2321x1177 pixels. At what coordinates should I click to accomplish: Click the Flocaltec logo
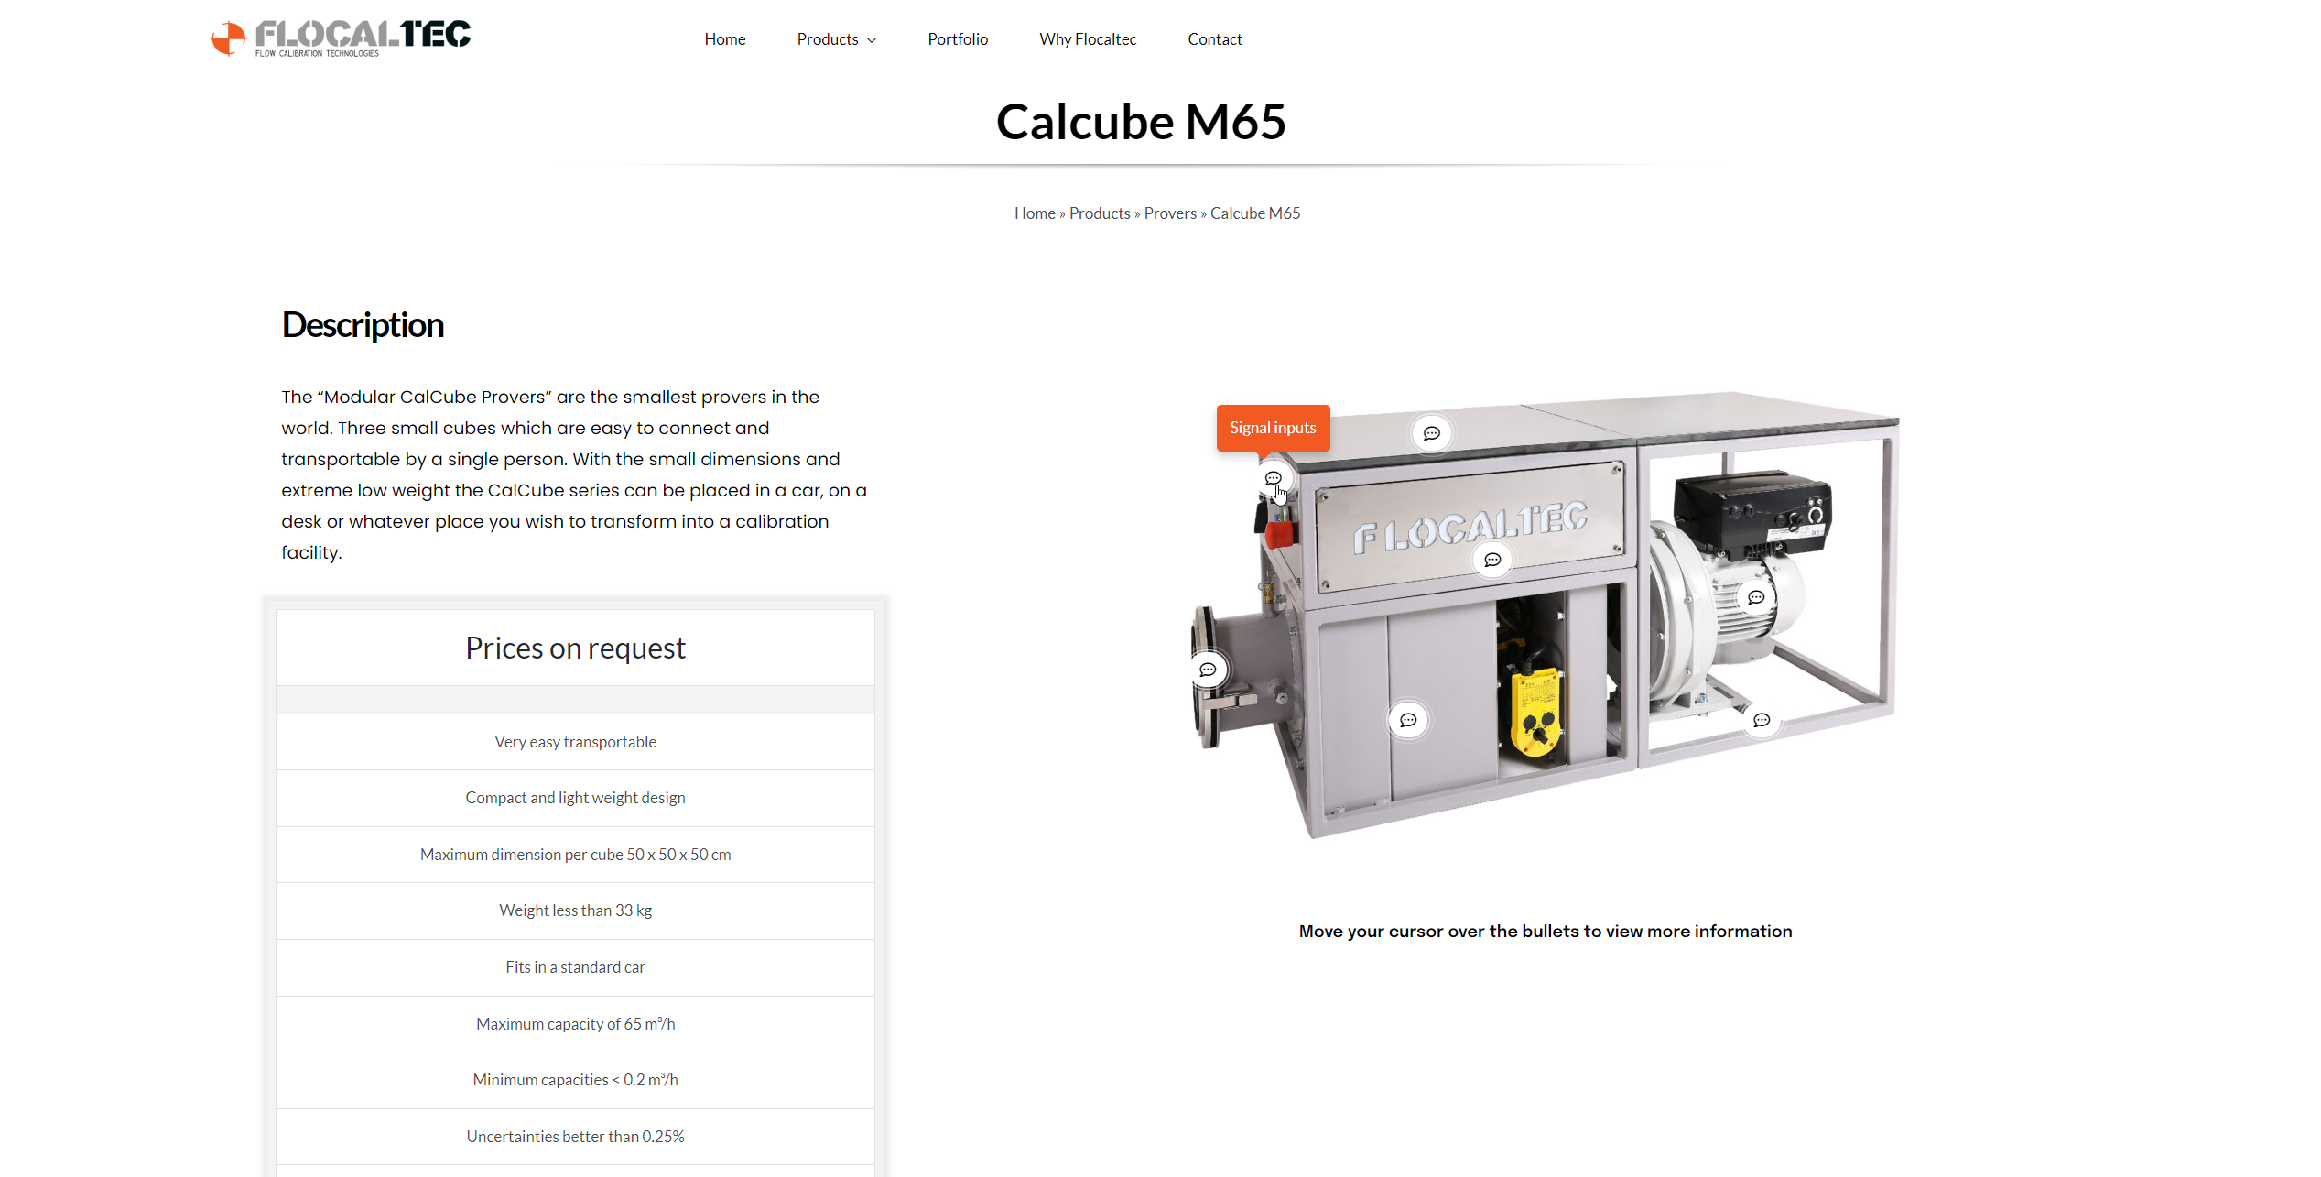coord(341,38)
